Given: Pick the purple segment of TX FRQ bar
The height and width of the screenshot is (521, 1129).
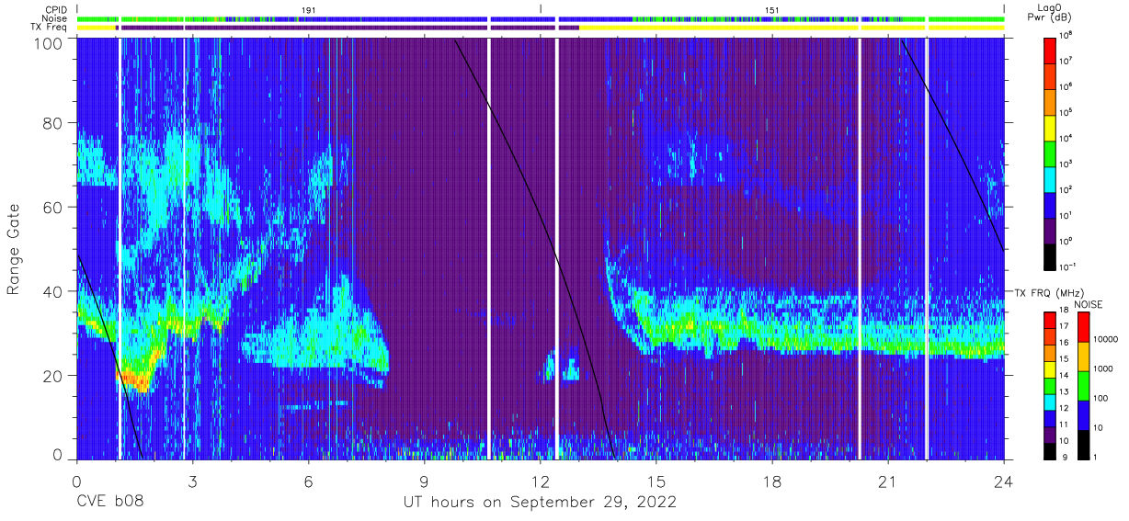Looking at the screenshot, I should [x=1050, y=434].
